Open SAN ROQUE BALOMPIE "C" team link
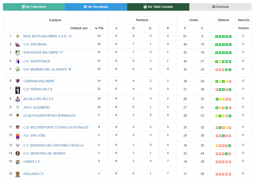Screen dimensions: 260x182 pos(43,52)
